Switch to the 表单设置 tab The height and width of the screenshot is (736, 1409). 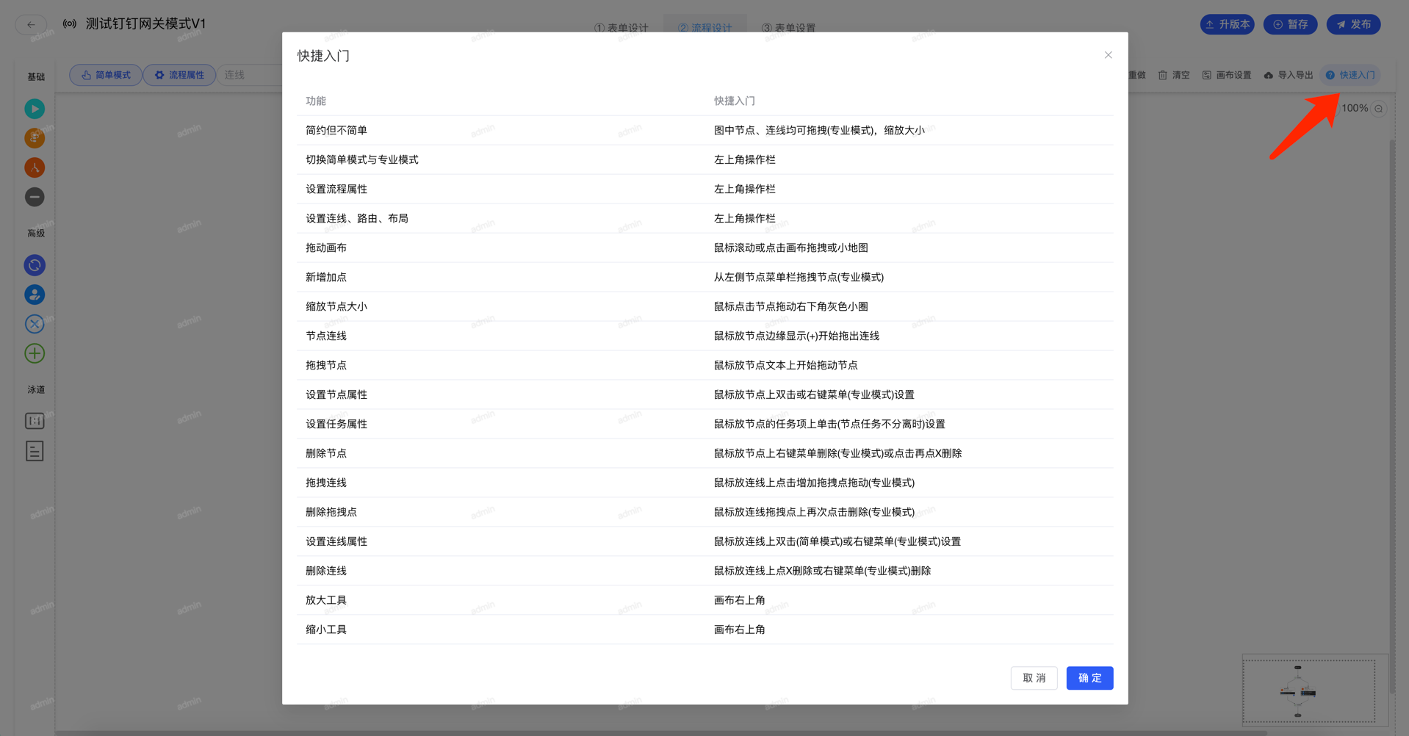click(x=788, y=28)
